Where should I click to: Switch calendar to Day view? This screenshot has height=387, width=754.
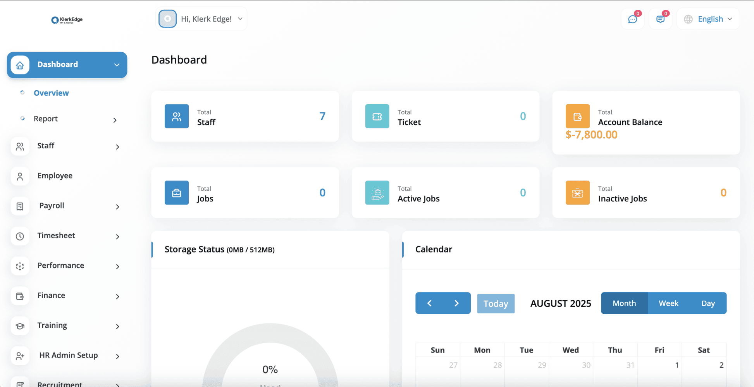tap(708, 303)
